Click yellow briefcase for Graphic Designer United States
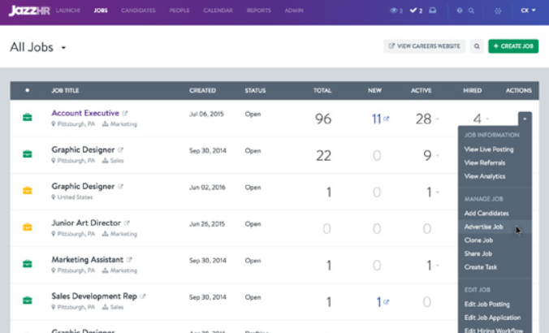 28,190
